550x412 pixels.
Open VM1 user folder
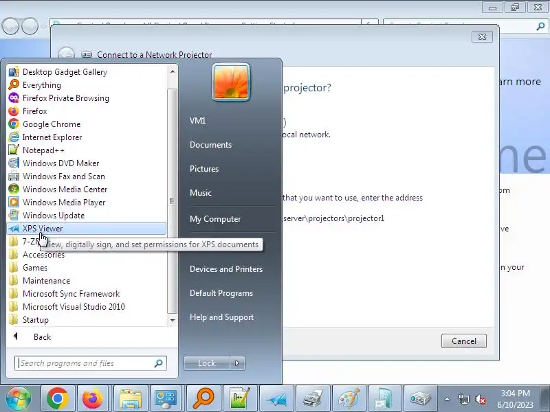(197, 121)
